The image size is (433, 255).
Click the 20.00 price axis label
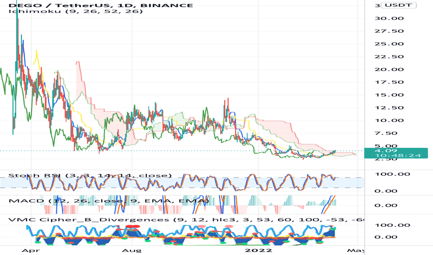tap(389, 70)
